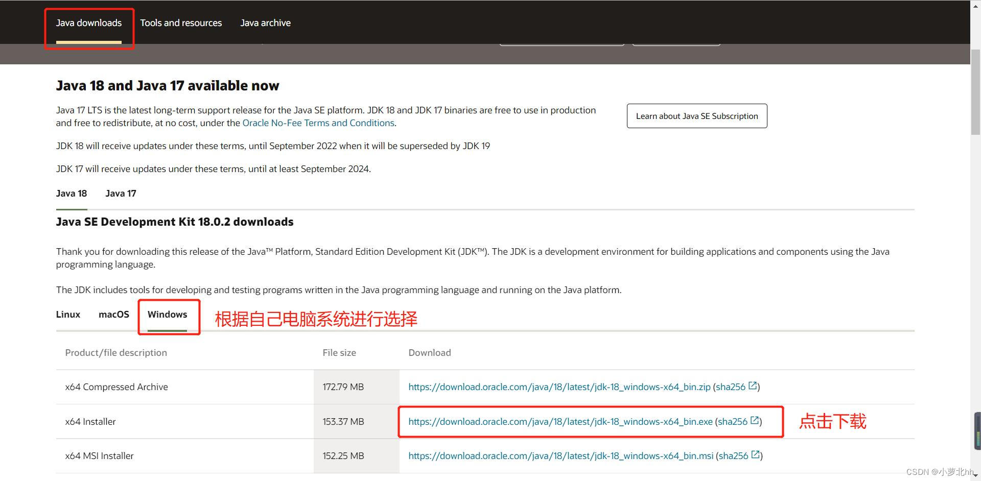The width and height of the screenshot is (981, 481).
Task: Open external-link icon beside msi sha256
Action: point(756,455)
